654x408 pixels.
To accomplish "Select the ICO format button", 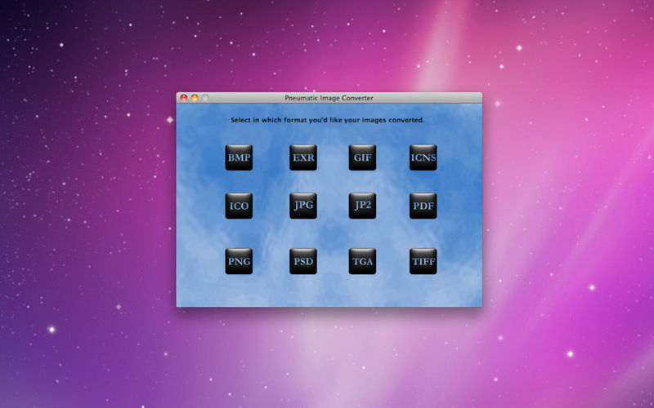I will [239, 206].
